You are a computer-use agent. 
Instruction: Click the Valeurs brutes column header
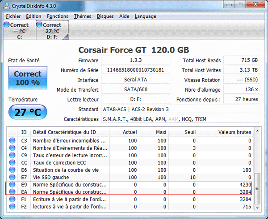click(226, 132)
